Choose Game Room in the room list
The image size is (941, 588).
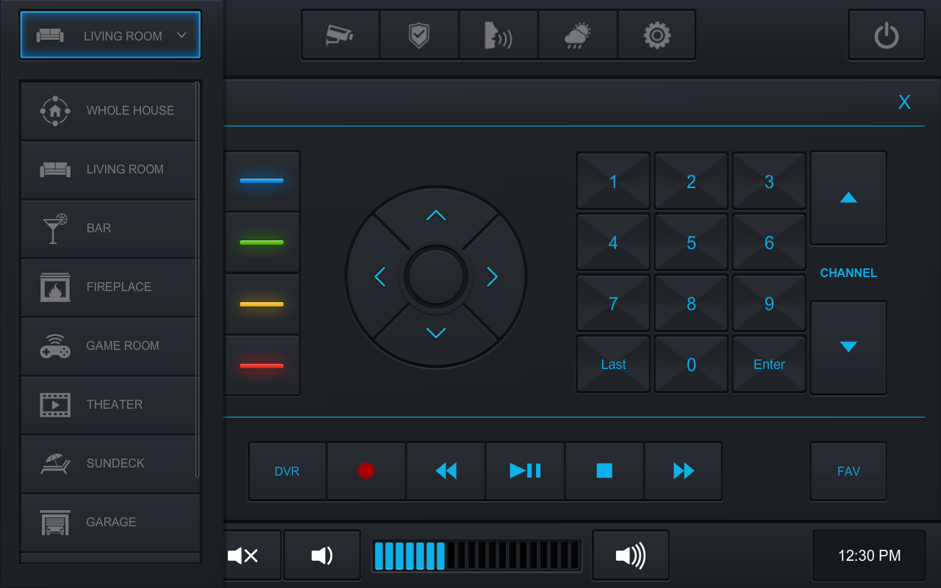coord(110,346)
